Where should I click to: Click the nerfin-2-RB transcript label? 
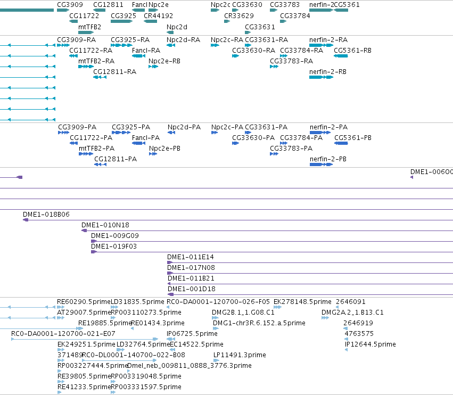(327, 72)
